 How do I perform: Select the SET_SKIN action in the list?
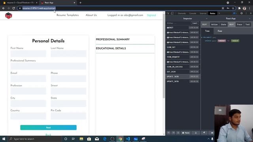coord(183,72)
